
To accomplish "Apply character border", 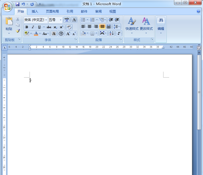I will tap(74, 20).
